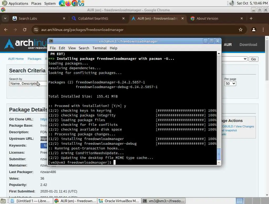This screenshot has width=269, height=204.
Task: Switch to vm3 terminal taskbar item
Action: (164, 201)
